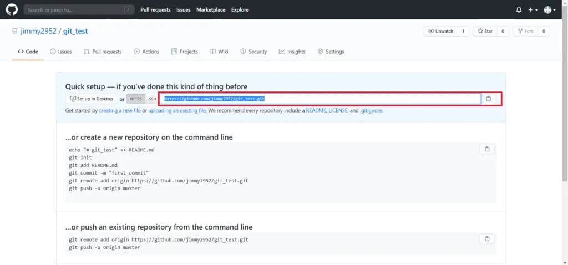Click the repository URL input field
The image size is (568, 265).
click(320, 99)
